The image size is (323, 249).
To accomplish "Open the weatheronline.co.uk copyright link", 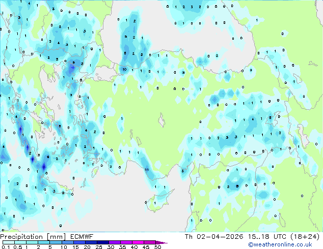I will 280,244.
